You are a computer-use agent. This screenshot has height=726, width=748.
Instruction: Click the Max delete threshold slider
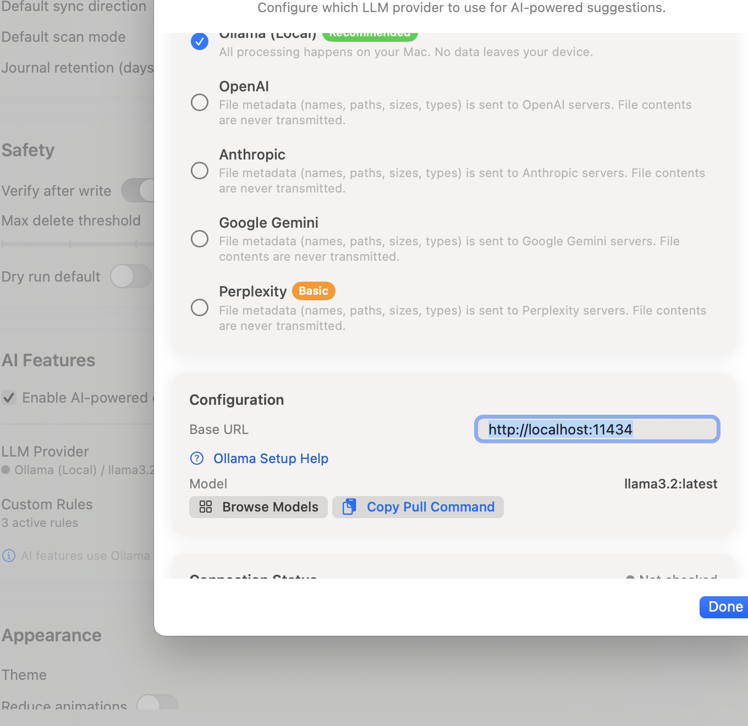click(77, 244)
